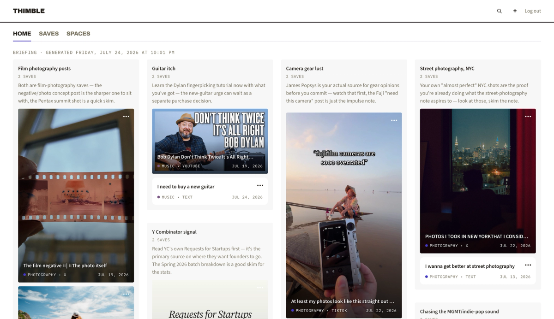The width and height of the screenshot is (554, 319).
Task: Open more options on film negative card
Action: pyautogui.click(x=126, y=117)
